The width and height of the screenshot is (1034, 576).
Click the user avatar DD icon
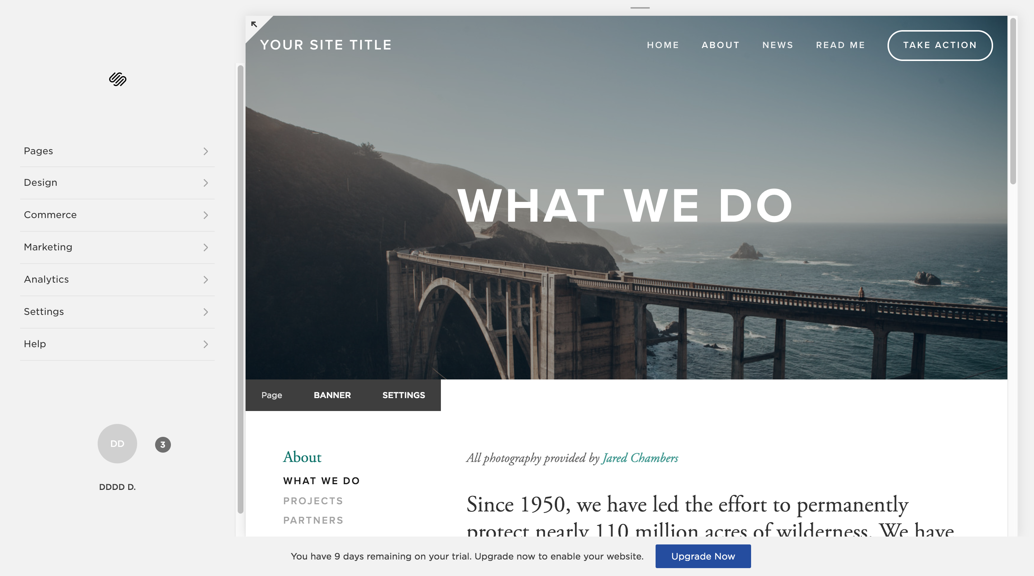[x=117, y=443]
